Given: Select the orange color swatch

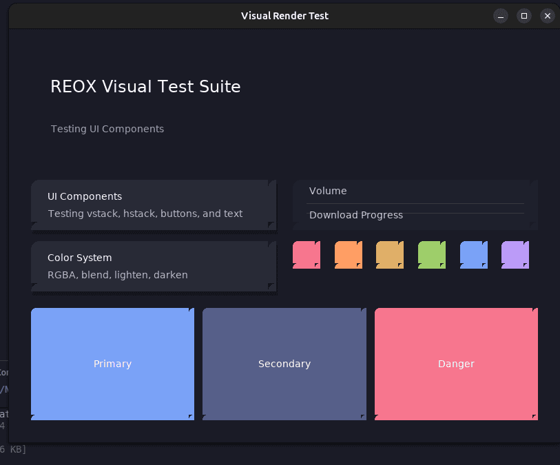Looking at the screenshot, I should [349, 255].
